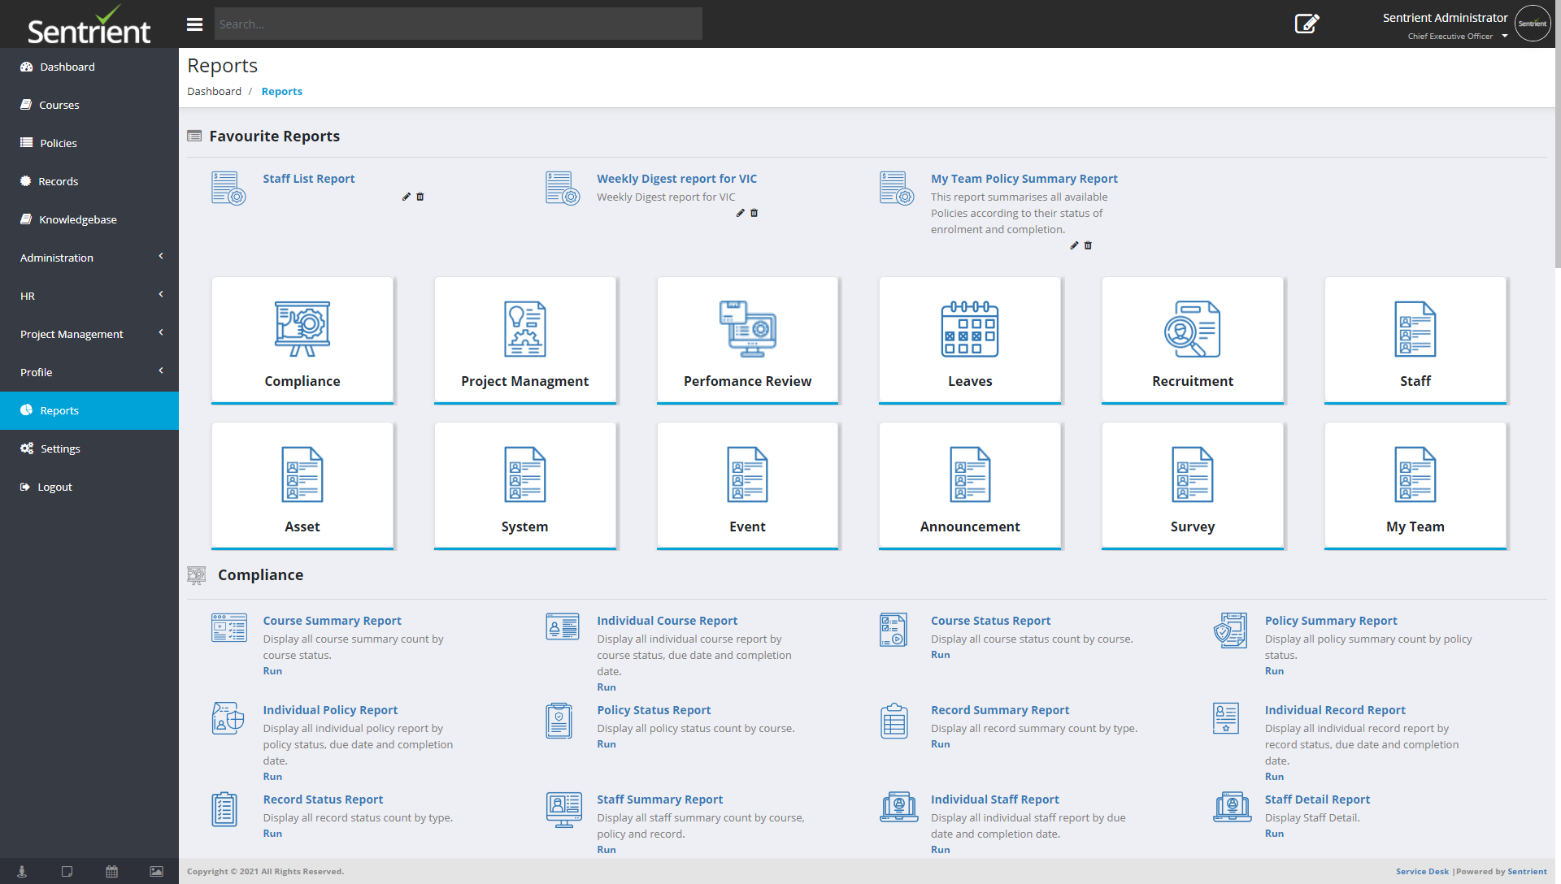Select the calendar icon in the bottom bar
The height and width of the screenshot is (884, 1561).
(x=111, y=871)
